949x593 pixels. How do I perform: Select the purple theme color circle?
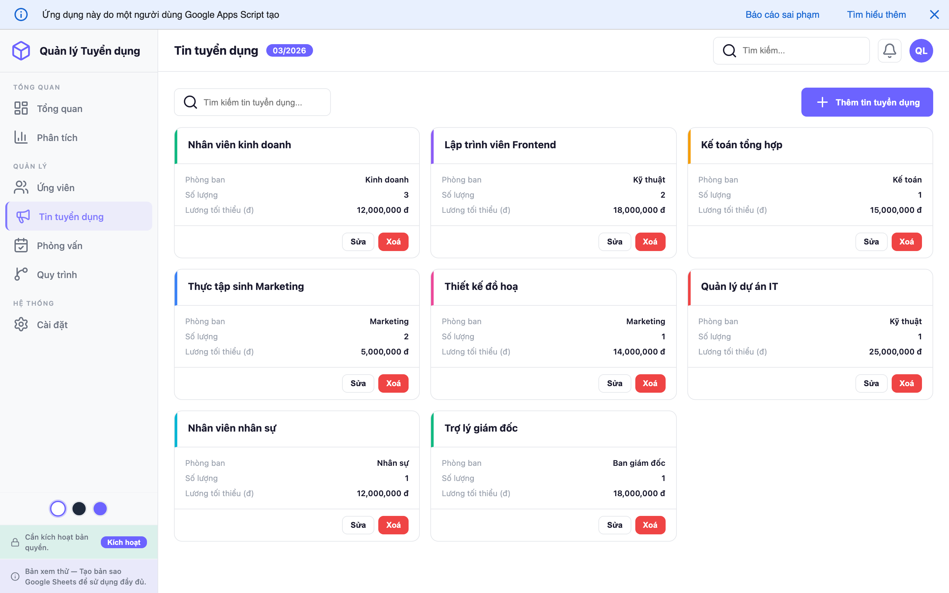100,508
